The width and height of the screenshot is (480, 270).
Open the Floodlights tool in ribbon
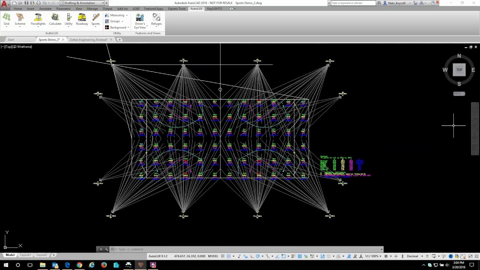38,19
